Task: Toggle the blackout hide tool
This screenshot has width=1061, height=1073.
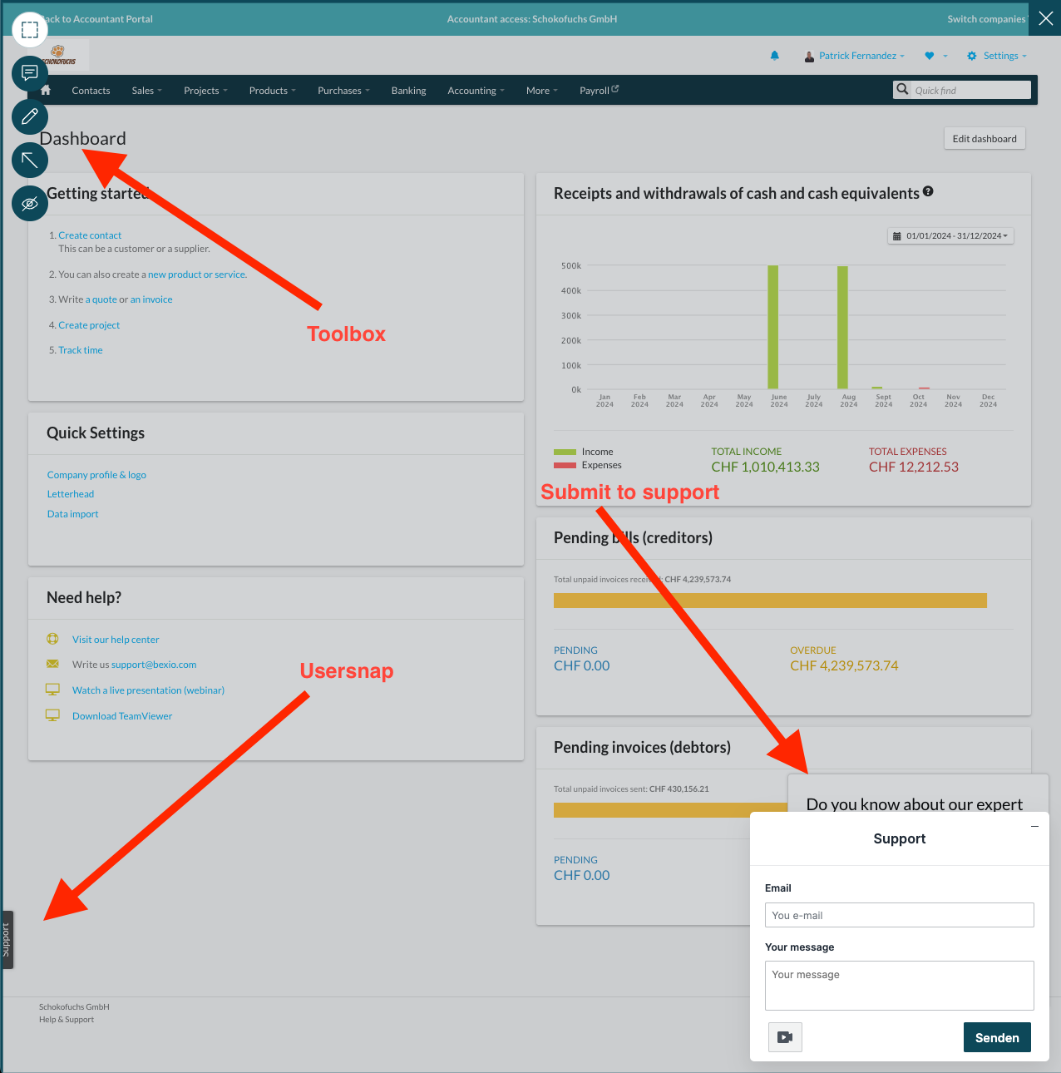Action: click(x=30, y=203)
